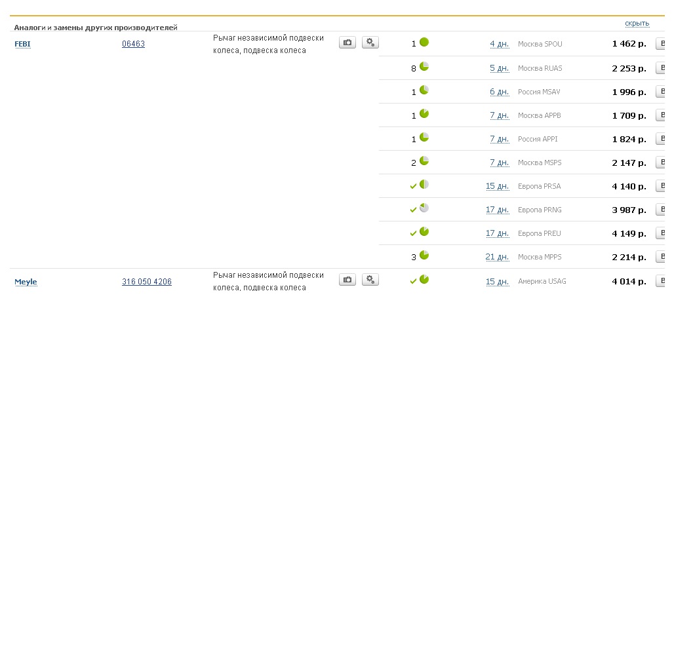Open FEBI brand link

click(22, 44)
